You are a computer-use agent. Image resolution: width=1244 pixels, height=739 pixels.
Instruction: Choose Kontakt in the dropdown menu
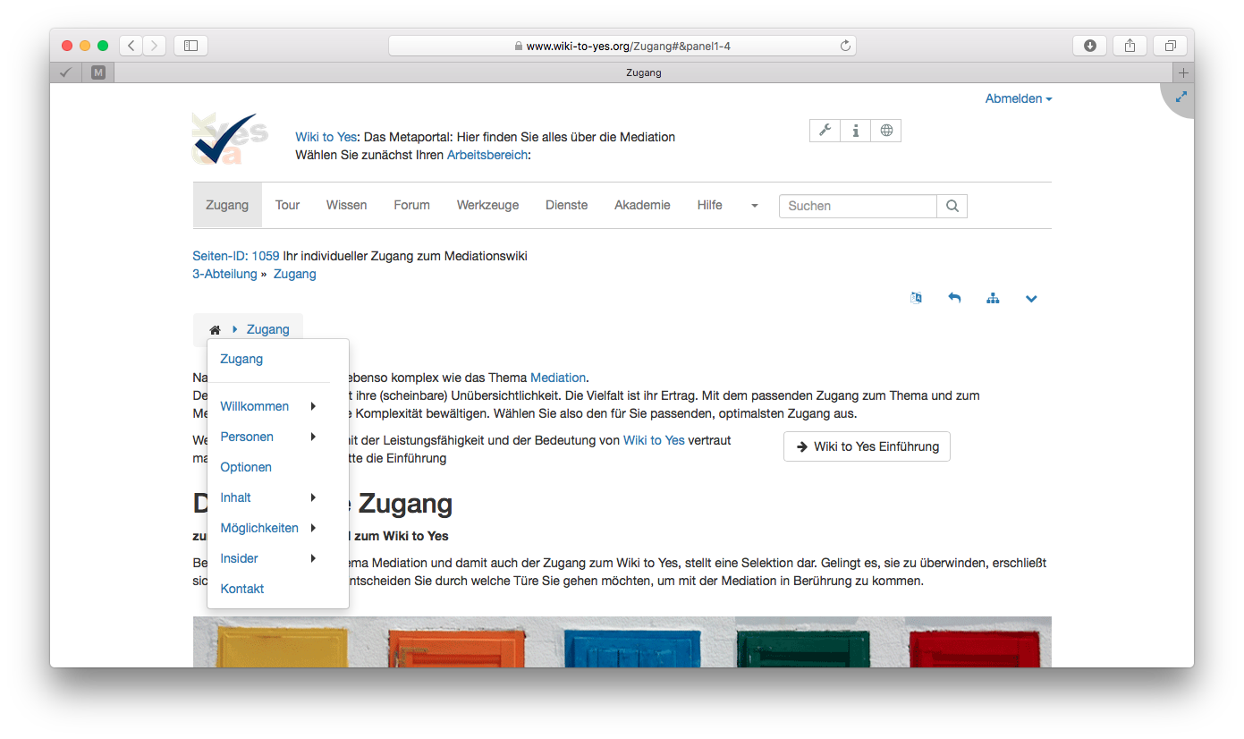[242, 589]
